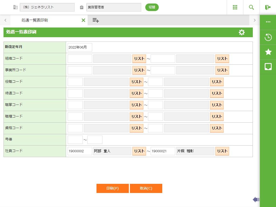Open the history clock icon in sidebar
276x207 pixels.
[x=268, y=37]
